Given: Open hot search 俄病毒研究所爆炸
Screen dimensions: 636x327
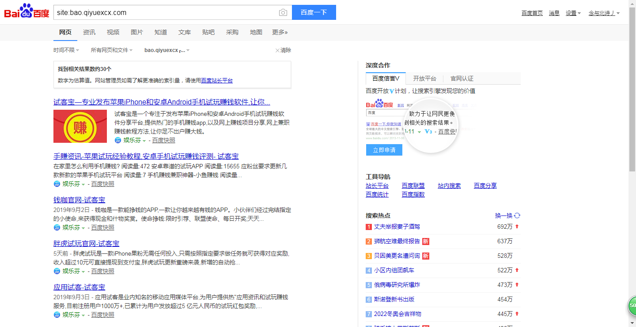Looking at the screenshot, I should pyautogui.click(x=397, y=285).
